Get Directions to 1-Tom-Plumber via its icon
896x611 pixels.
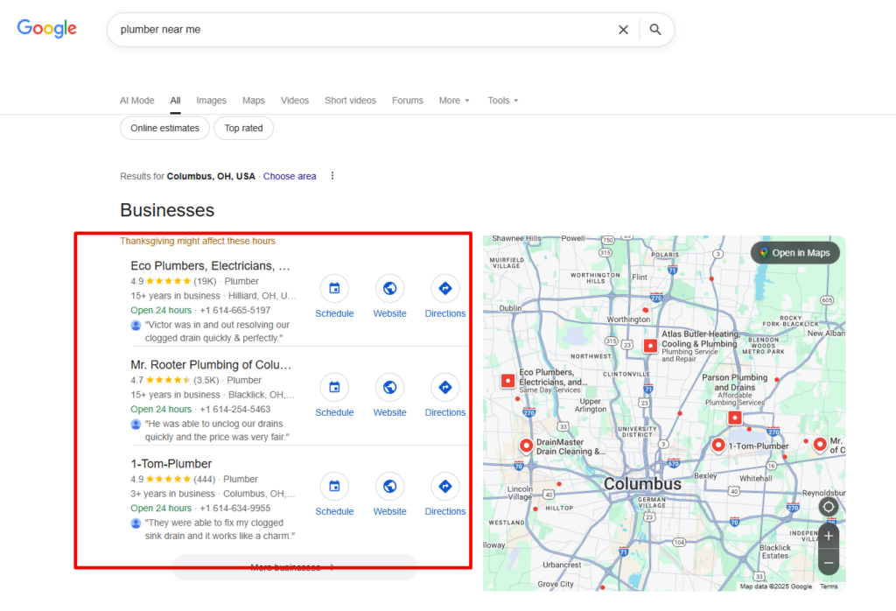[444, 486]
